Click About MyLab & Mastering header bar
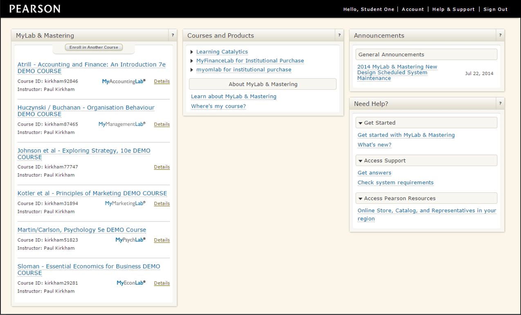 click(x=263, y=84)
